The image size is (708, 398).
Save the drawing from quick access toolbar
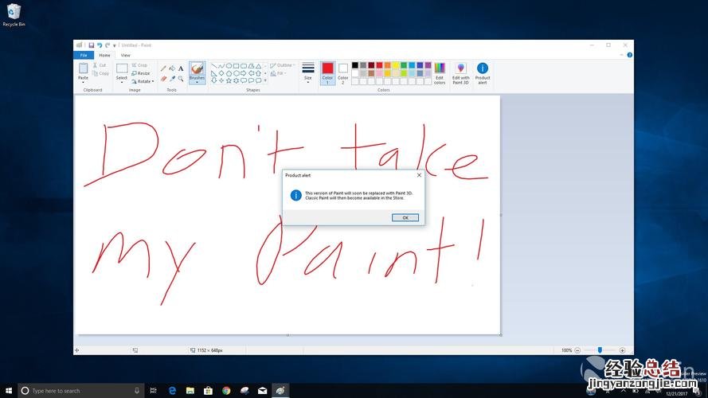coord(92,45)
